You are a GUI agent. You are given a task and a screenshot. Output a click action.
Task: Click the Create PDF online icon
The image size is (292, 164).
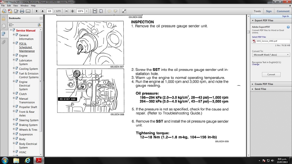[x=10, y=11]
